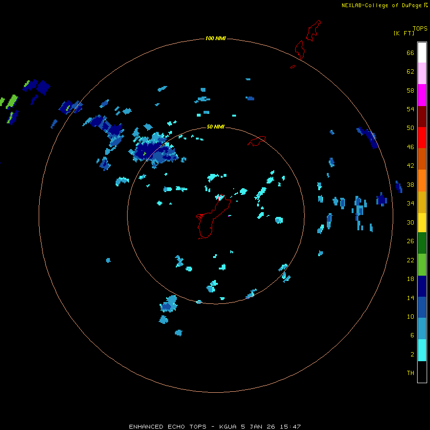
Task: Select the black TH threshold swatch
Action: coord(422,372)
